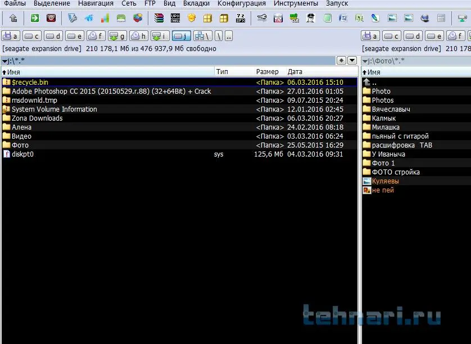471x344 pixels.
Task: Click the blue globe toolbar icon
Action: [425, 19]
